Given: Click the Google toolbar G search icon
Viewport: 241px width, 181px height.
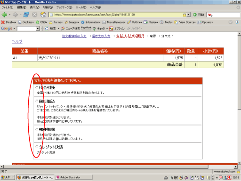Looking at the screenshot, I should click(47, 29).
